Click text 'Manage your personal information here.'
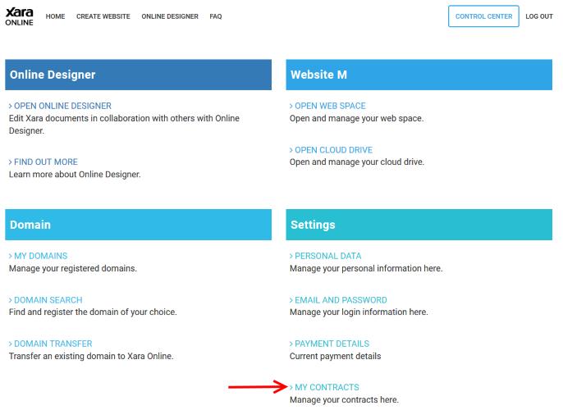 366,268
